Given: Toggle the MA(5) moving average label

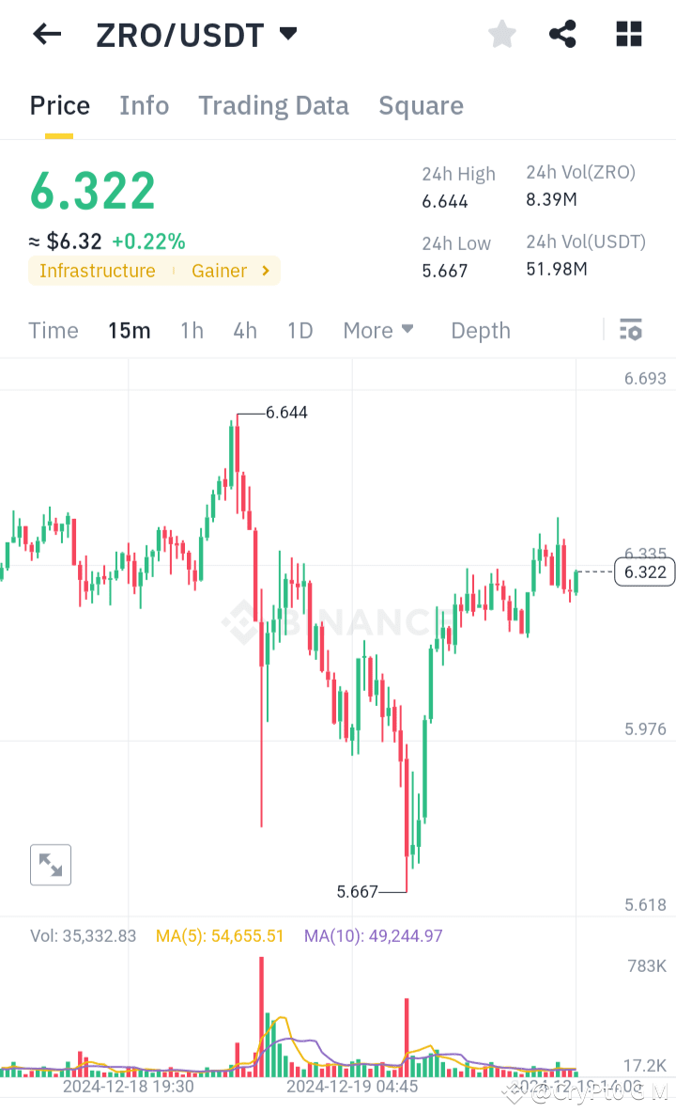Looking at the screenshot, I should tap(220, 935).
